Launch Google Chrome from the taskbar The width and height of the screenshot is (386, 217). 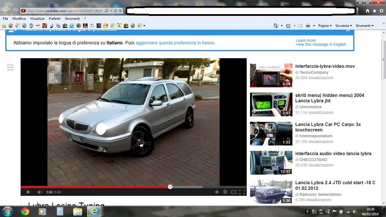point(25,212)
